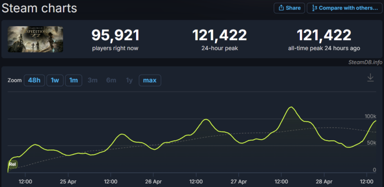
Task: Click the 50k y-axis label
Action: [x=372, y=143]
